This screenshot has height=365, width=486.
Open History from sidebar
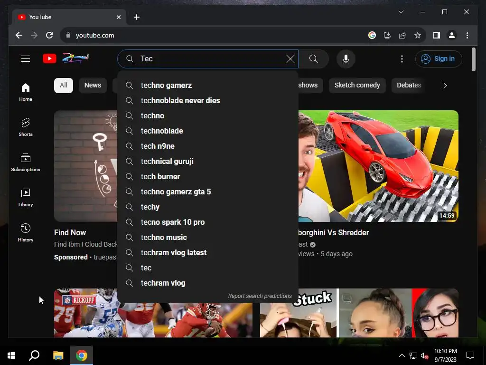coord(26,232)
